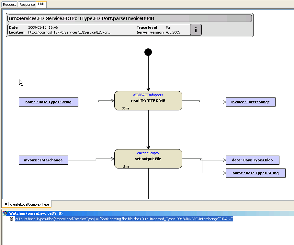This screenshot has height=245, width=294.
Task: Close the createLocalComplexType watch tab
Action: [x=6, y=204]
